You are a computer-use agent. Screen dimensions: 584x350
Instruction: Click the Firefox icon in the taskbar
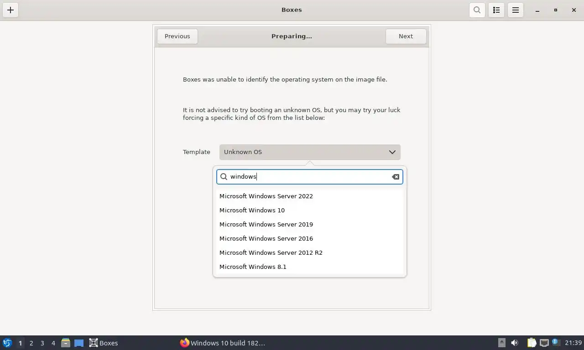(184, 343)
